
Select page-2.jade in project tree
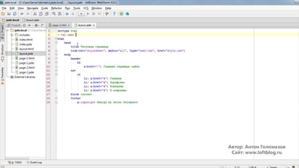click(27, 72)
